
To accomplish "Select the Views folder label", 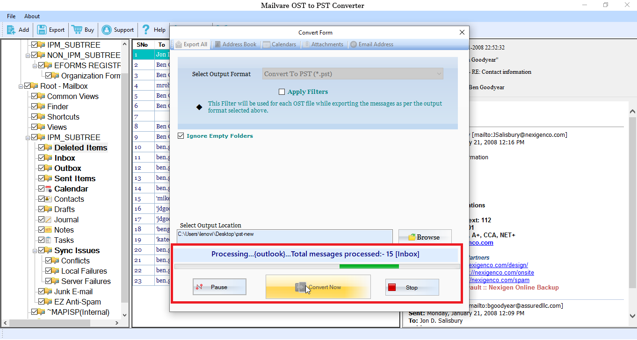I will coord(57,127).
